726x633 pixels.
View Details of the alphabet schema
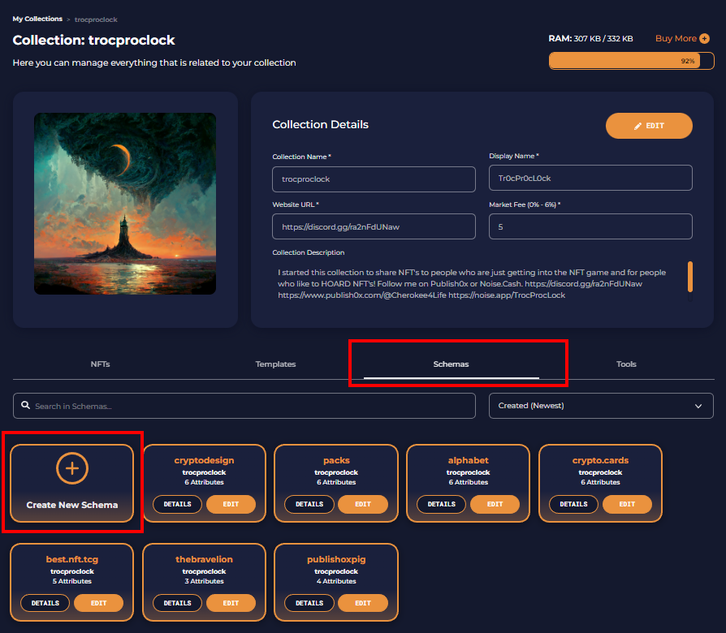(441, 504)
